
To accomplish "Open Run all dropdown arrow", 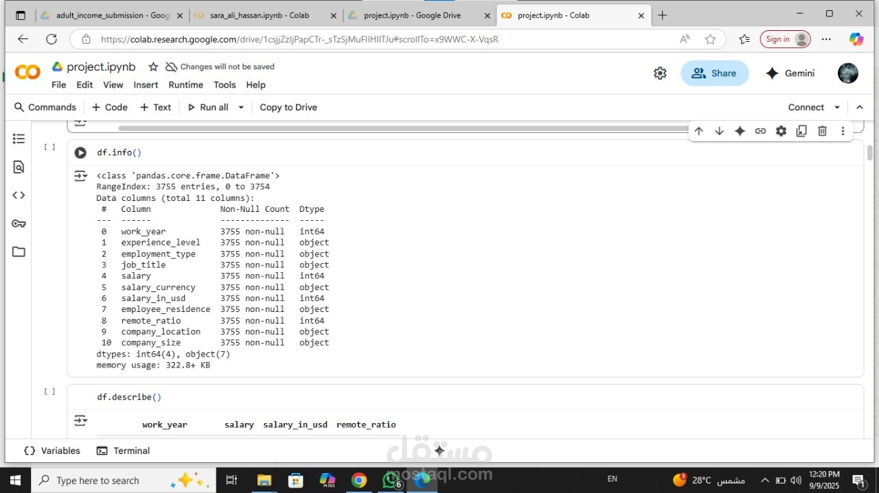I will click(x=241, y=108).
